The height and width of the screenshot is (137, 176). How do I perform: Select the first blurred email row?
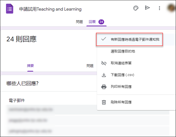(88, 110)
